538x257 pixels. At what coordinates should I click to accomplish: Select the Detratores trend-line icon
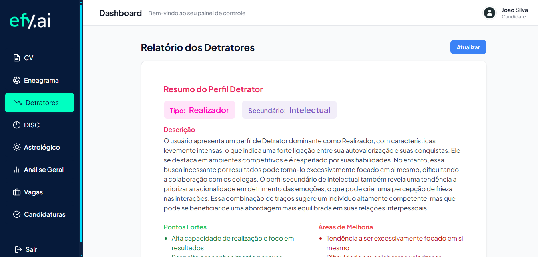[x=16, y=102]
